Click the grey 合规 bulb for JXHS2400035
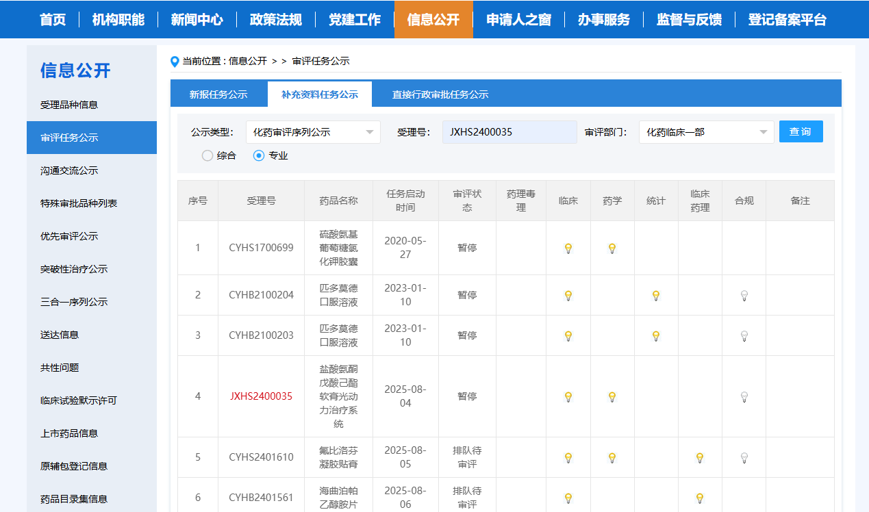The height and width of the screenshot is (512, 869). point(744,397)
